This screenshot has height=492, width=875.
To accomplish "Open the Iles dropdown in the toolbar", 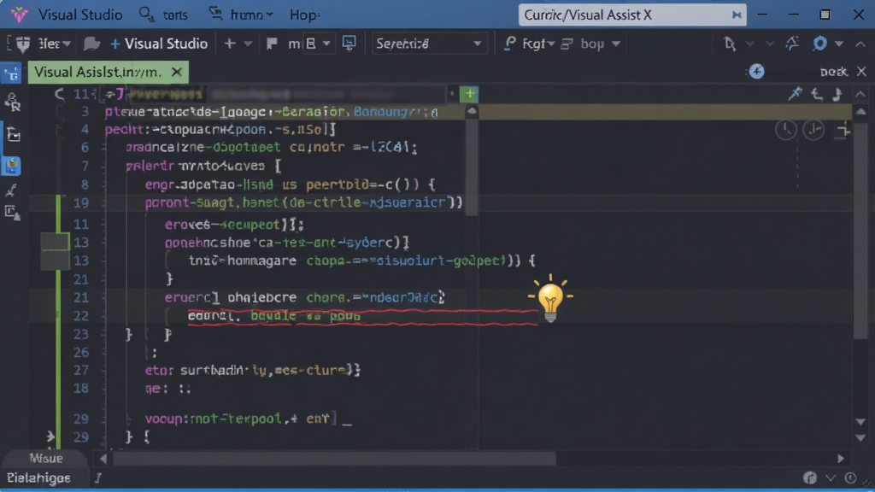I will pyautogui.click(x=54, y=44).
